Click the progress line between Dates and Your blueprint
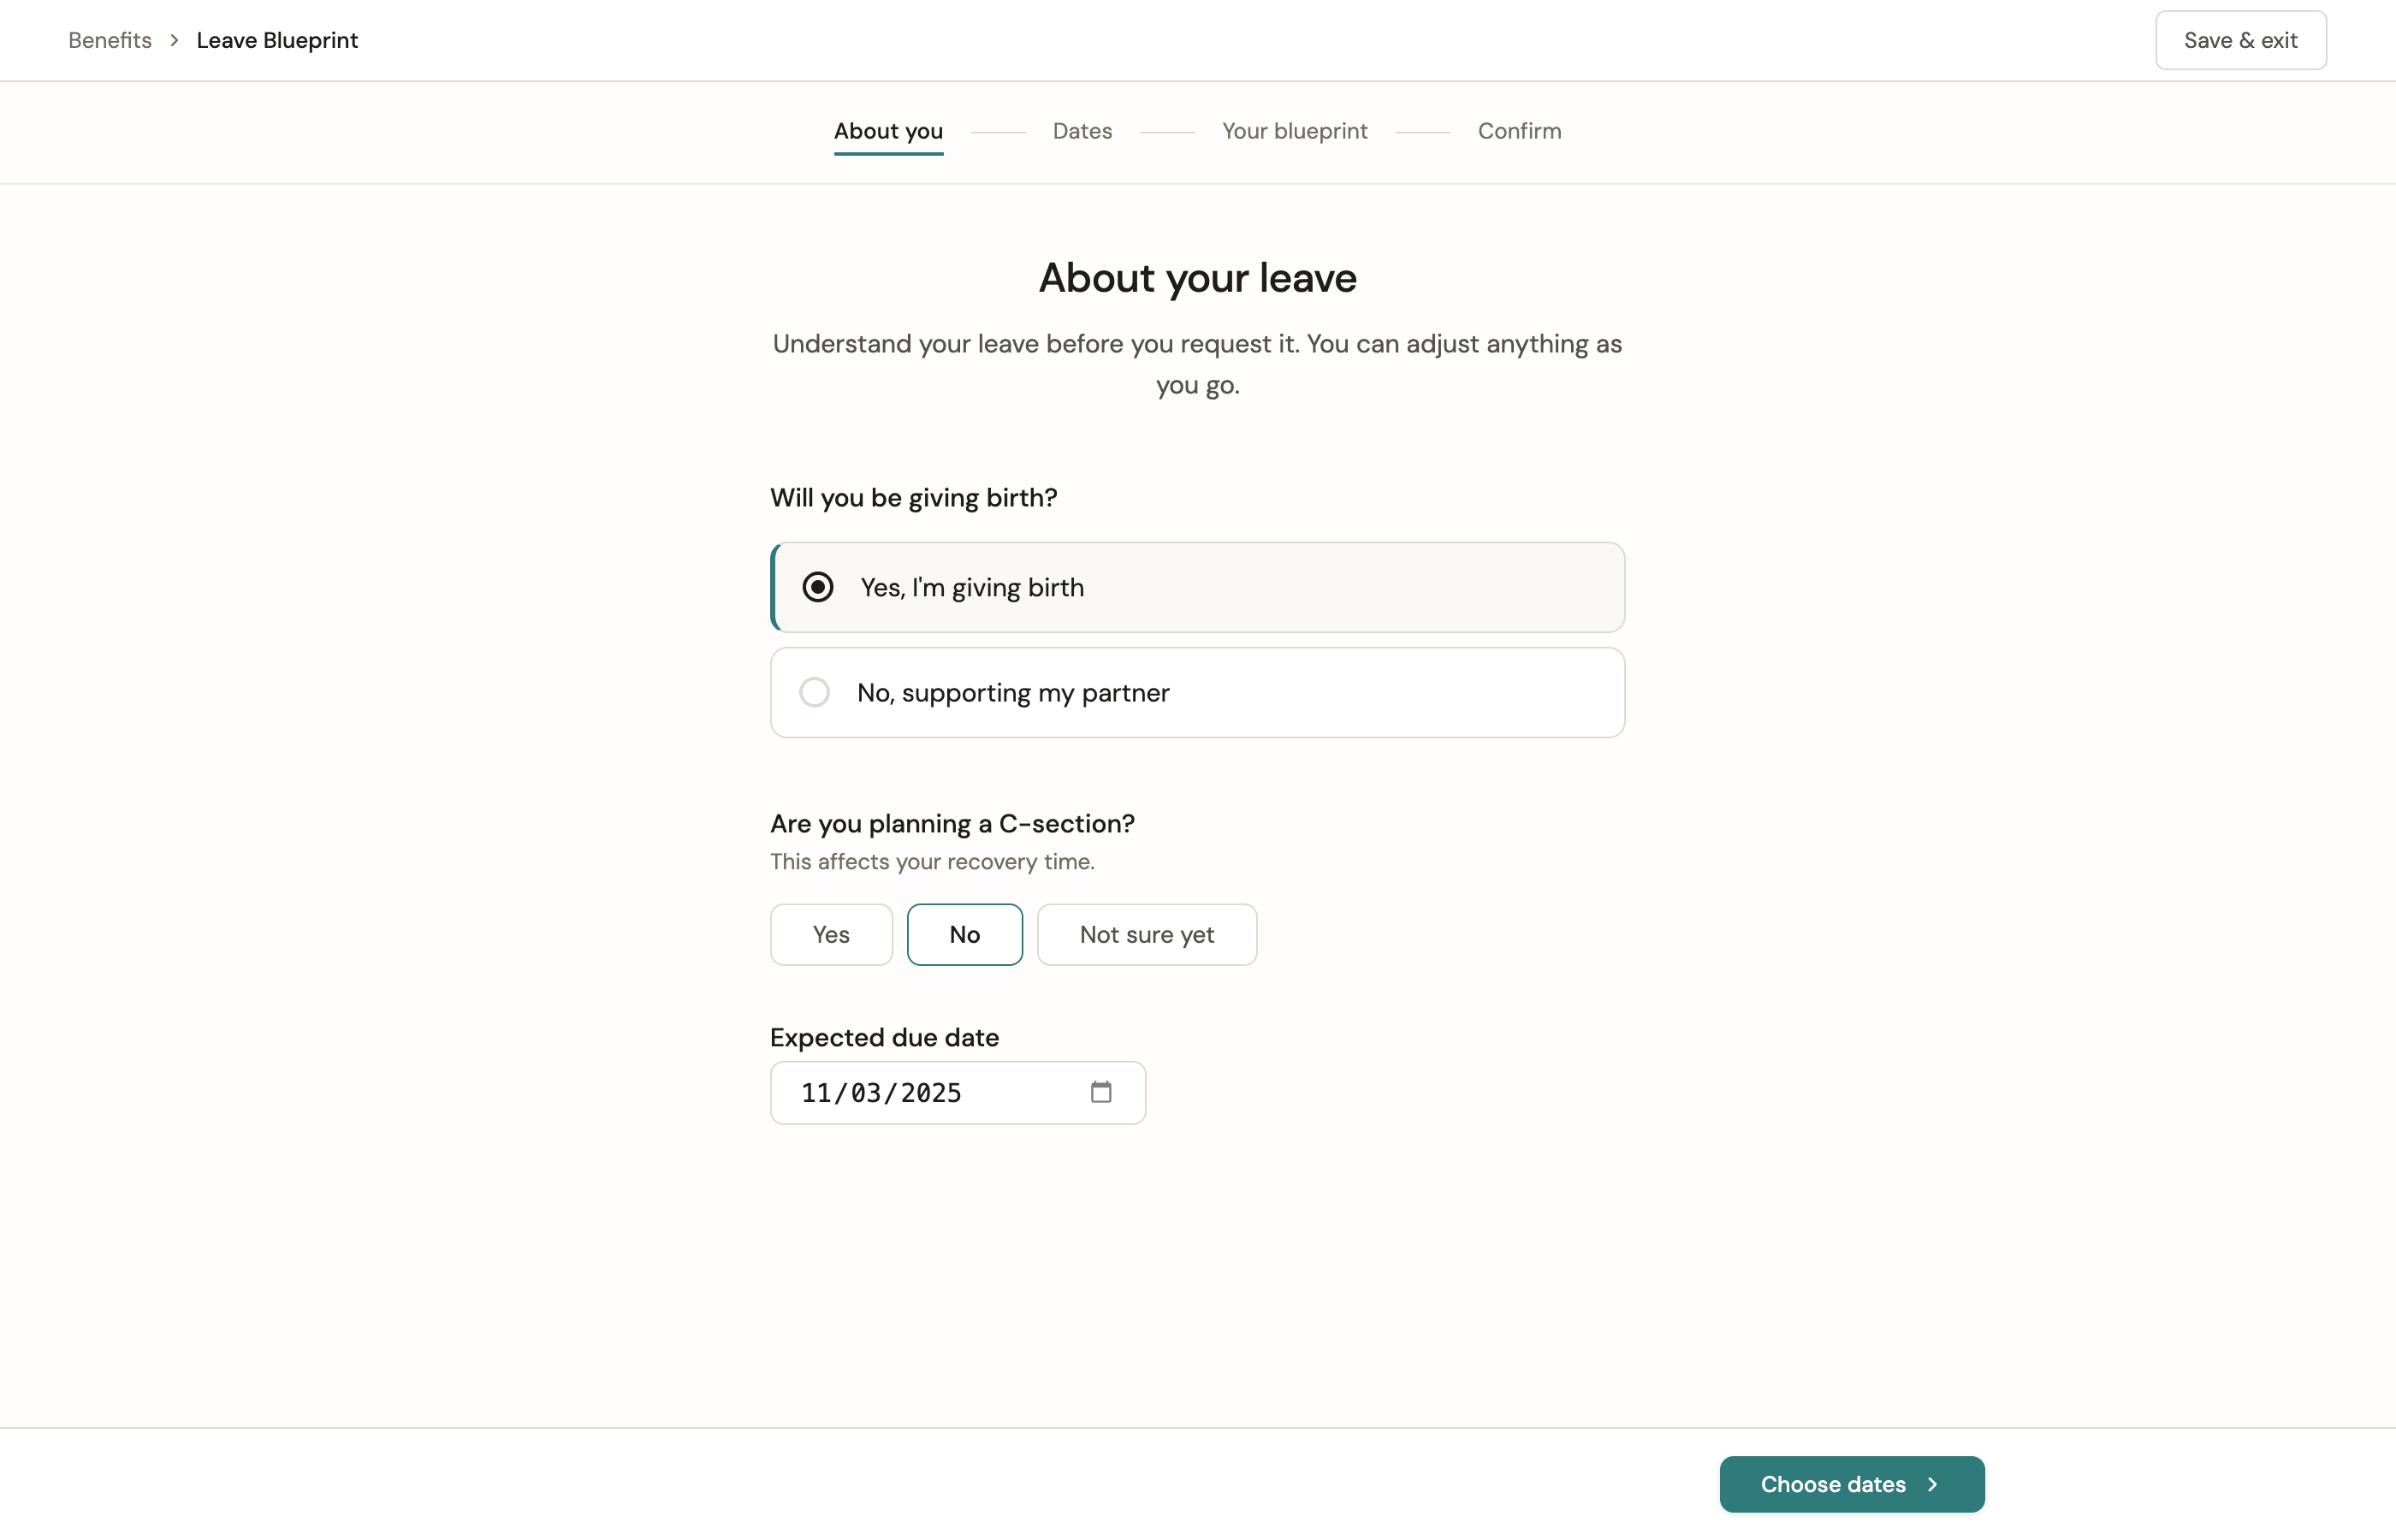The height and width of the screenshot is (1540, 2396). tap(1166, 131)
